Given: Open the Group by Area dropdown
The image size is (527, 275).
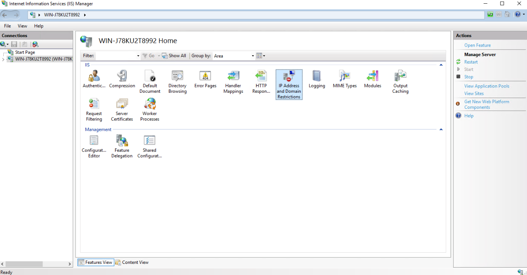Looking at the screenshot, I should 253,56.
